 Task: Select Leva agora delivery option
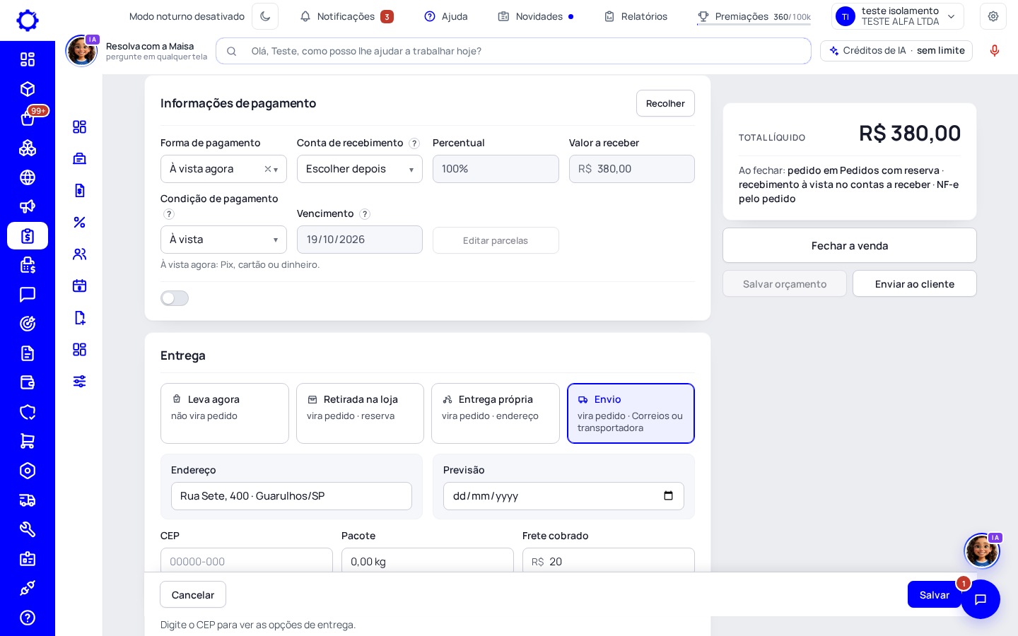coord(225,413)
